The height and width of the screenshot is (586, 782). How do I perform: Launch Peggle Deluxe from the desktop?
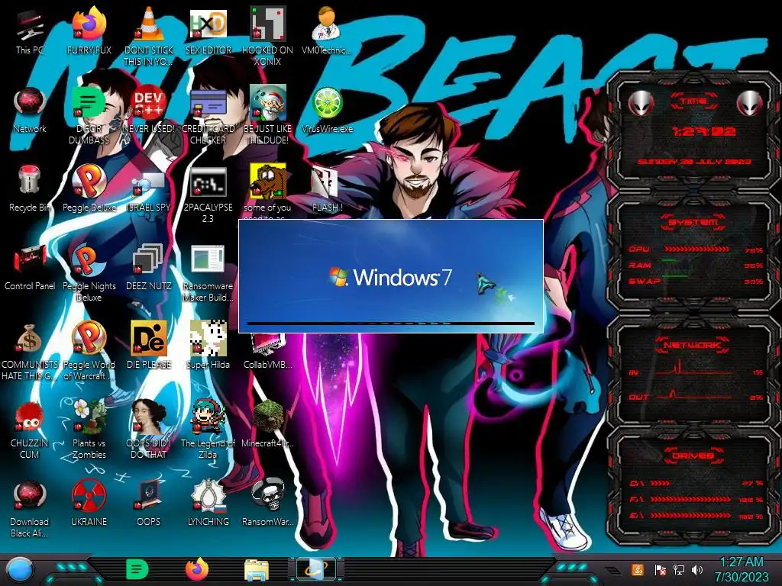pos(89,188)
